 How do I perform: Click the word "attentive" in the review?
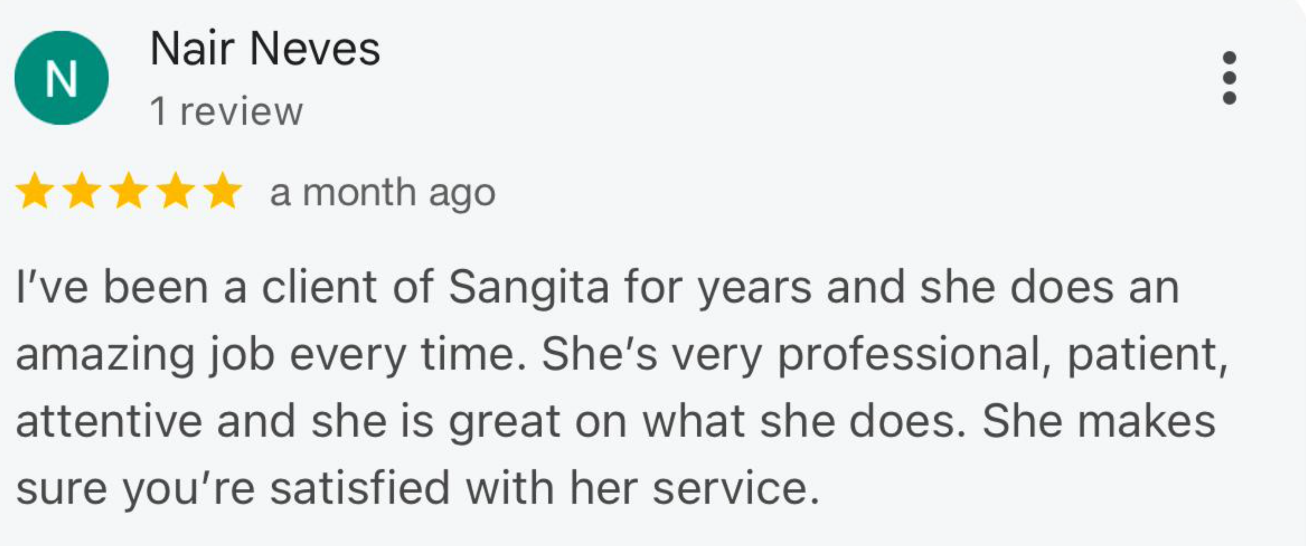[x=109, y=421]
